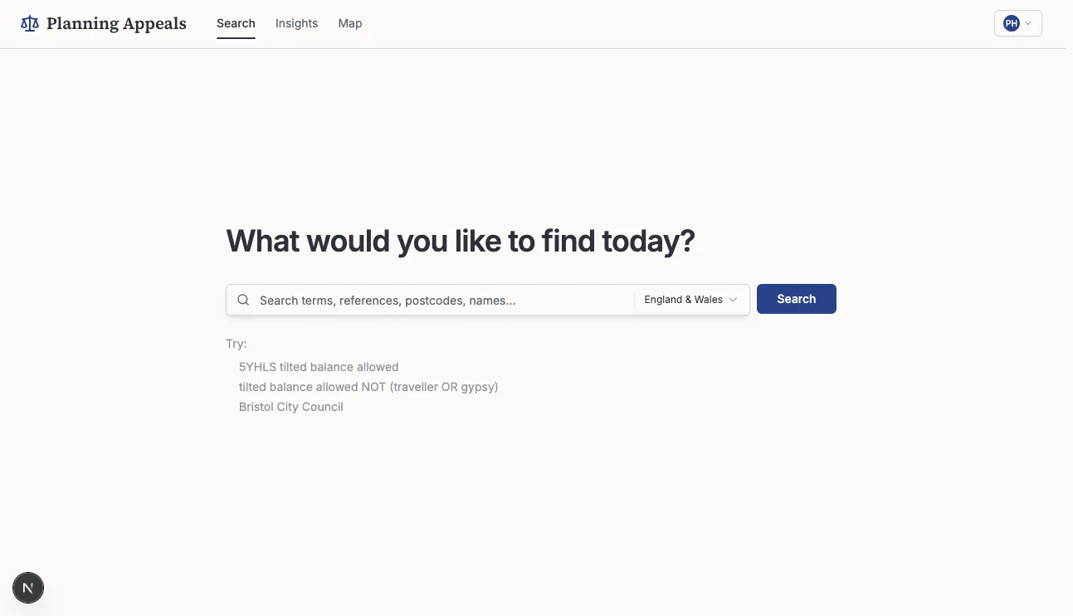Click the dark N badge in bottom-left corner
The width and height of the screenshot is (1073, 616).
point(27,588)
